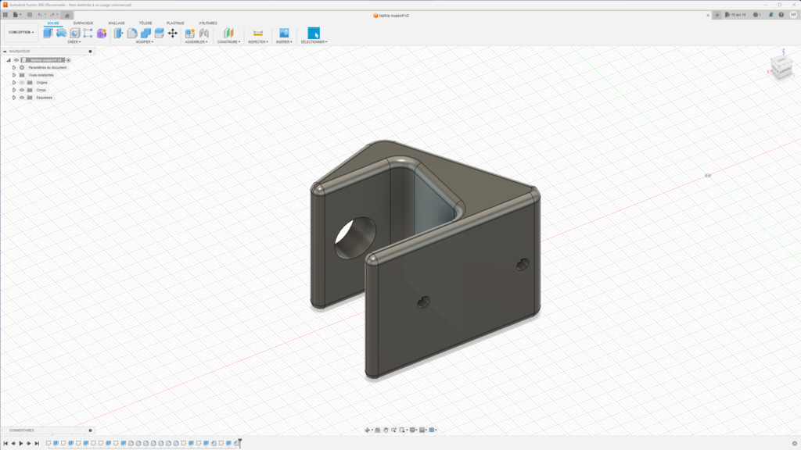801x450 pixels.
Task: Expand the Vues existantes node
Action: [x=14, y=75]
